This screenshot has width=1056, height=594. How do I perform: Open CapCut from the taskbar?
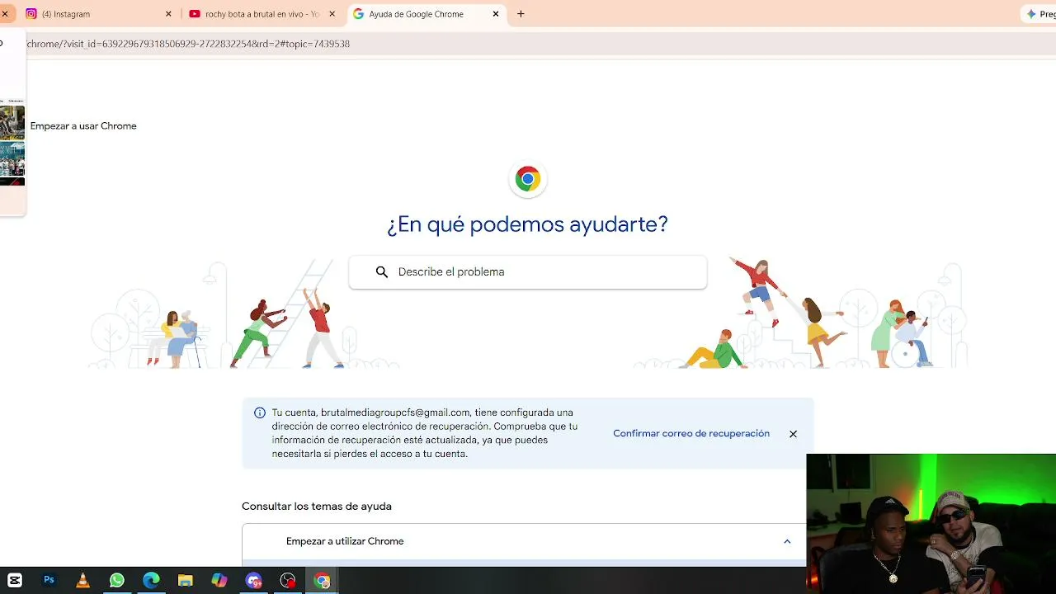pos(15,581)
